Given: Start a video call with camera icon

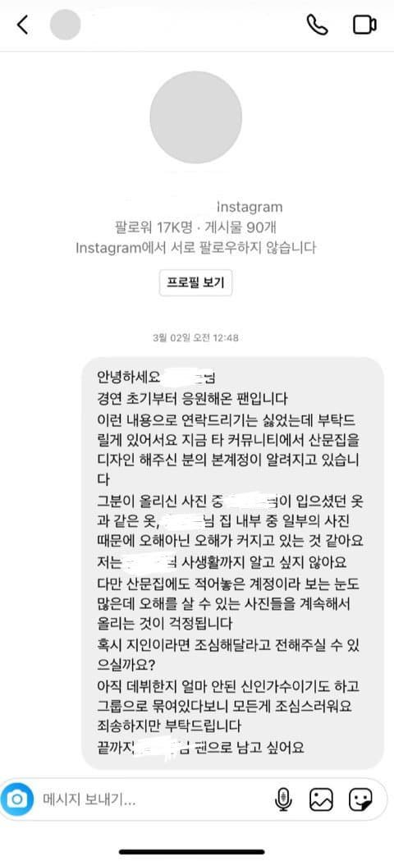Looking at the screenshot, I should tap(364, 25).
